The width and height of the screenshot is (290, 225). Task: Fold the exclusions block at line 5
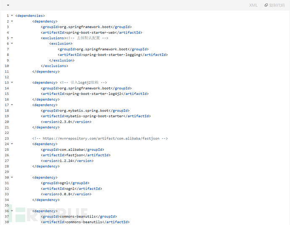tap(12, 38)
